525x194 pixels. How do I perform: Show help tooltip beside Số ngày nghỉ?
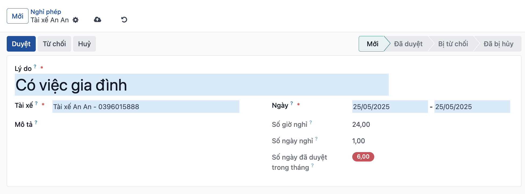[x=316, y=139]
